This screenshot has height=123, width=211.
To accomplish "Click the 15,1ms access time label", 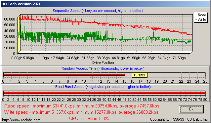I will [140, 75].
